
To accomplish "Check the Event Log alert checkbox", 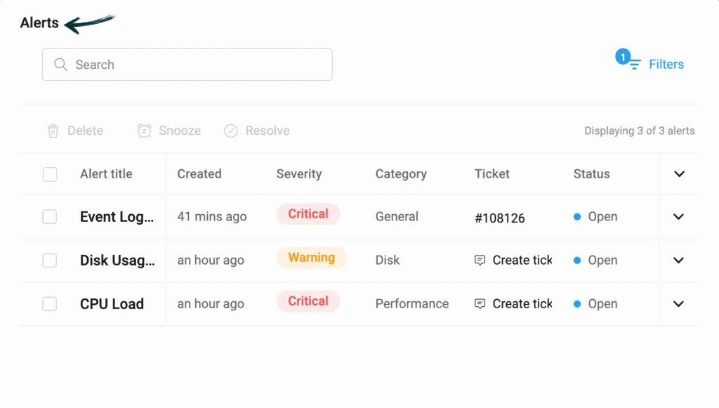I will 50,217.
